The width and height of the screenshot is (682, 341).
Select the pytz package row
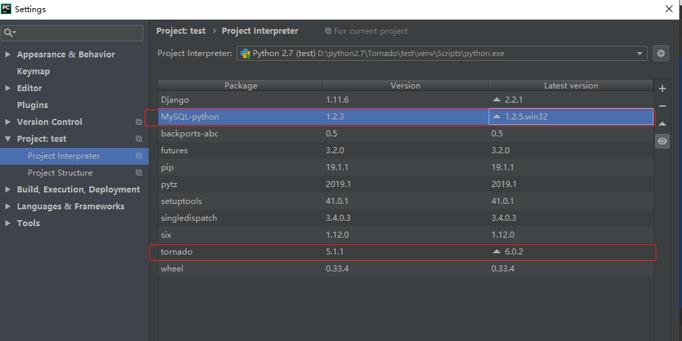click(x=406, y=184)
